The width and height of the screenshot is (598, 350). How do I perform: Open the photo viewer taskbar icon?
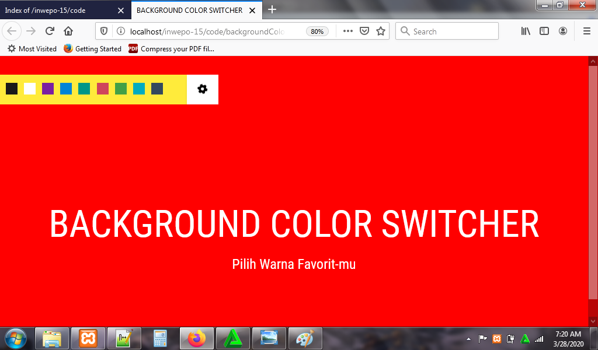tap(269, 338)
